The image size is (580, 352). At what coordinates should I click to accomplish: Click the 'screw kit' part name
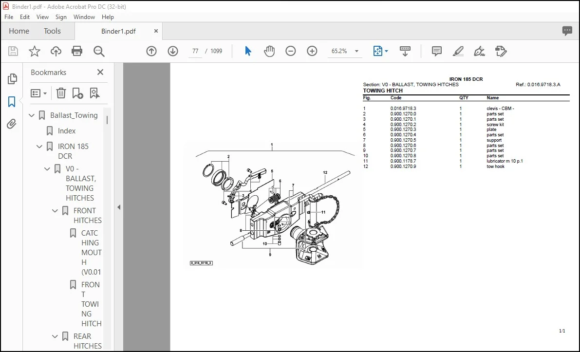pyautogui.click(x=495, y=125)
